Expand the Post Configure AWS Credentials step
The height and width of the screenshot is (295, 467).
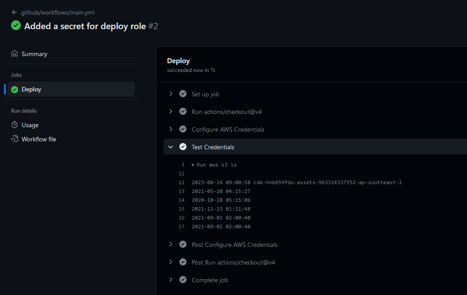click(171, 244)
